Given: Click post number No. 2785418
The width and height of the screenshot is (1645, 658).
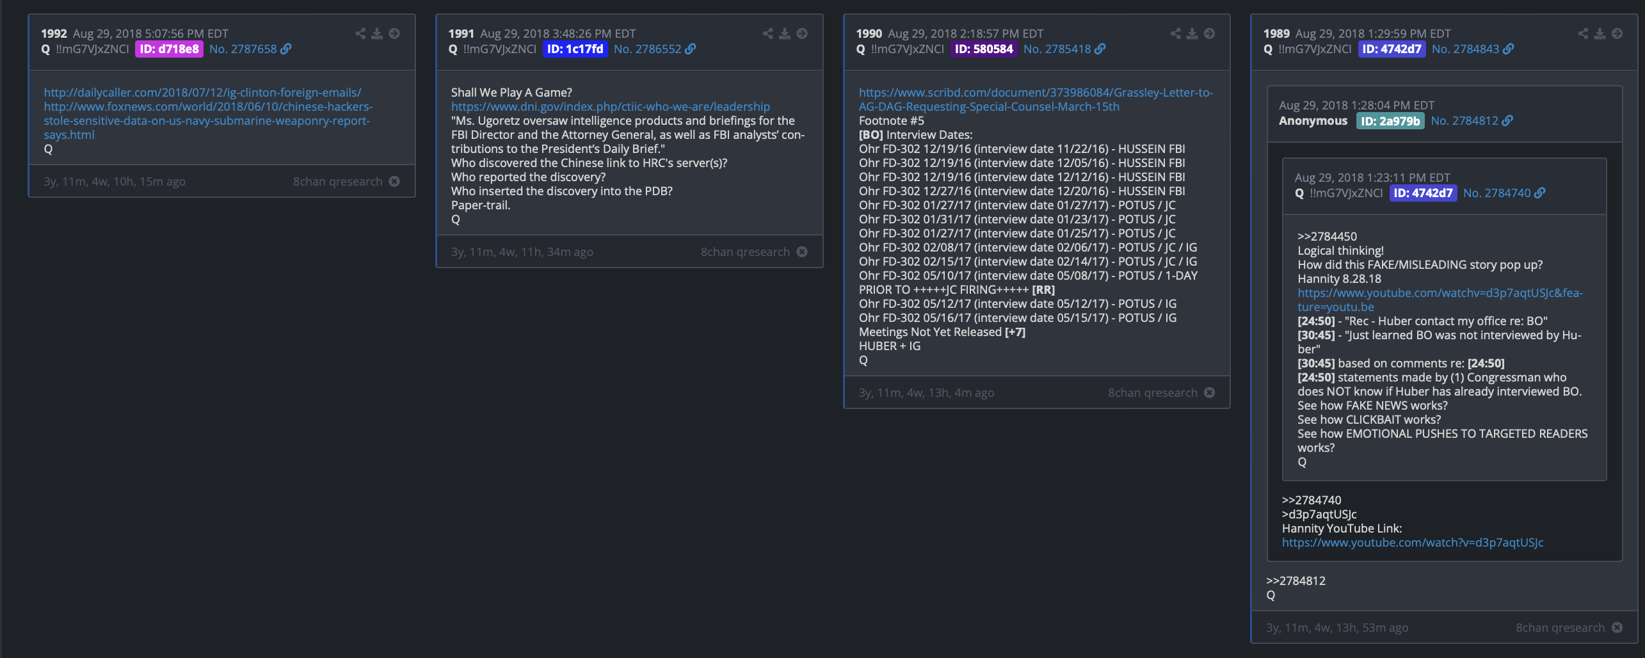Looking at the screenshot, I should (1057, 49).
